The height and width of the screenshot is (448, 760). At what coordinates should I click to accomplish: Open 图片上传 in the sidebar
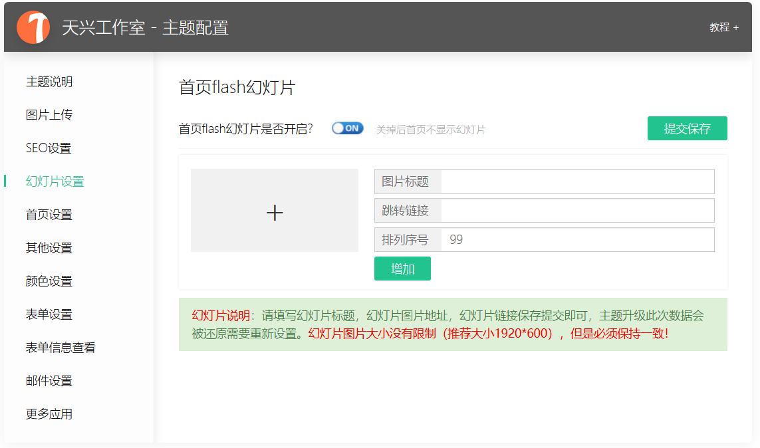(49, 115)
